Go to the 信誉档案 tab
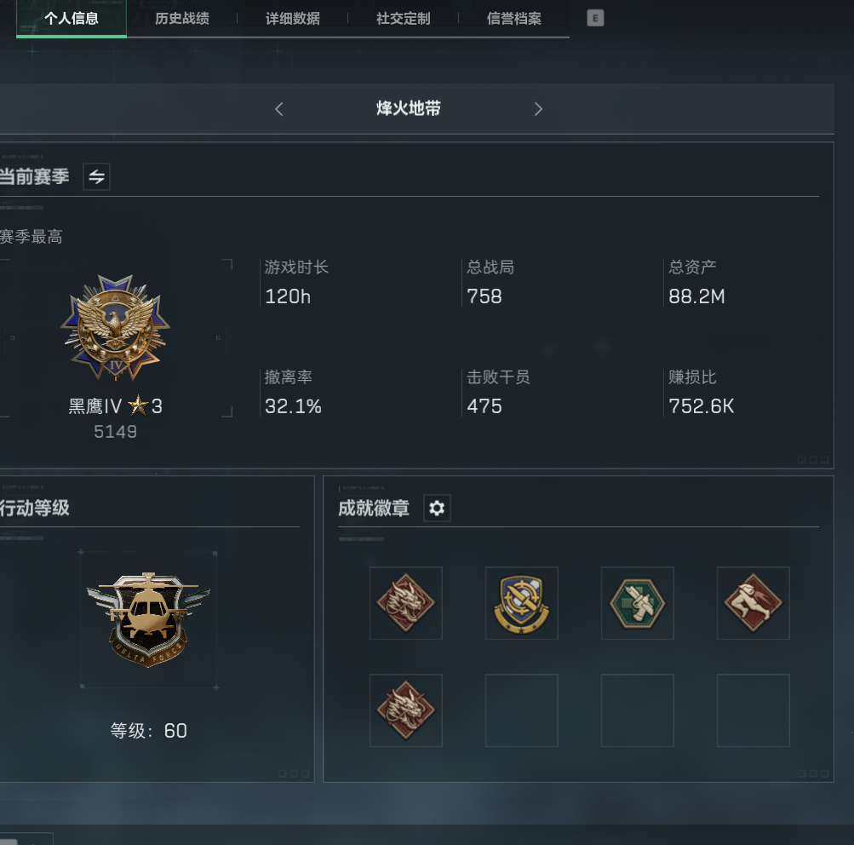 click(513, 19)
